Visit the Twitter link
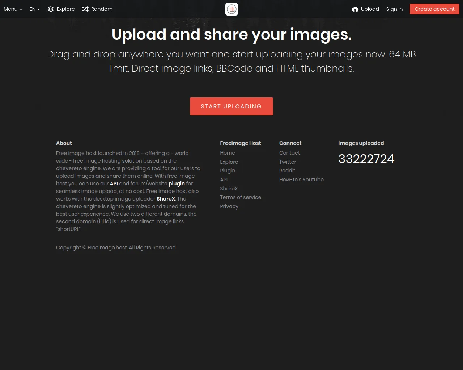Screen dimensions: 463x370 pos(288,162)
